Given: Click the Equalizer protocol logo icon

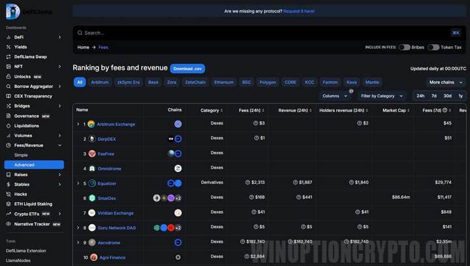Looking at the screenshot, I should point(91,183).
